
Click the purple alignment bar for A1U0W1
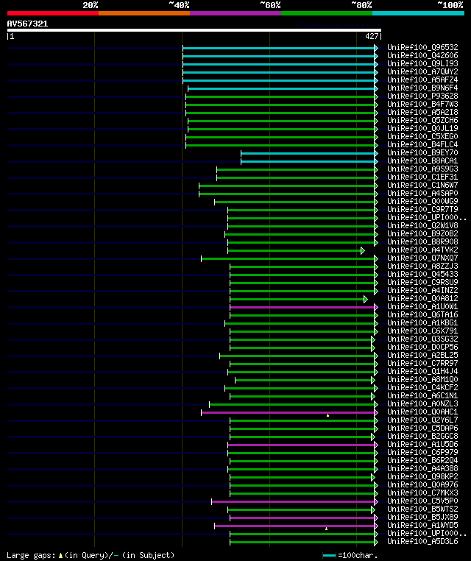302,307
